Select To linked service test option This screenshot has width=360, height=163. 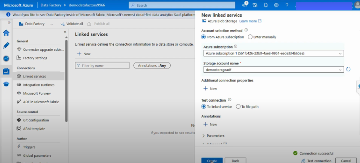pos(217,107)
